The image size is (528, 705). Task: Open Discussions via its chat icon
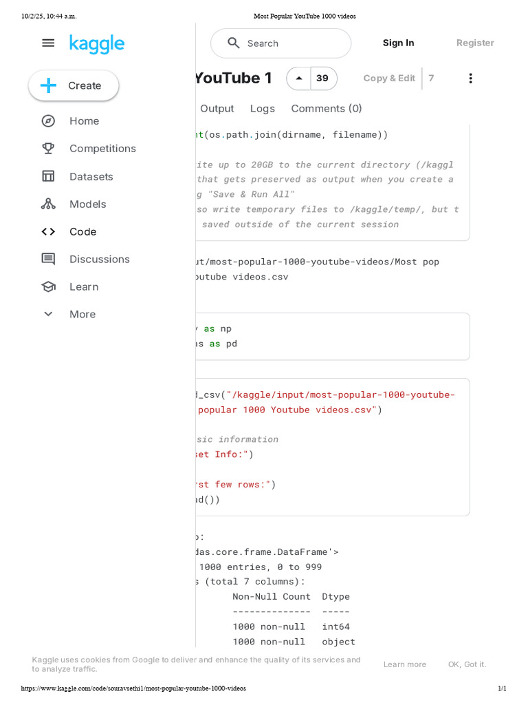coord(48,259)
